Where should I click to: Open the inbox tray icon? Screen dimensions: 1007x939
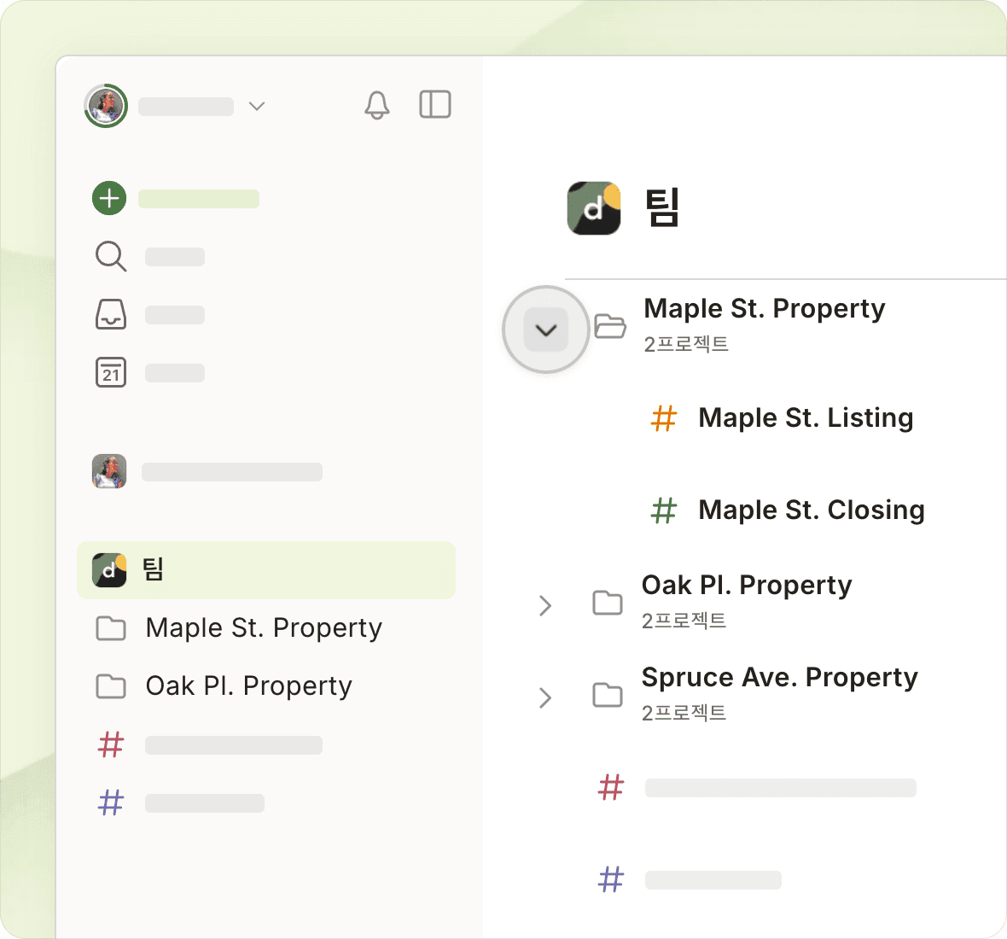tap(111, 314)
